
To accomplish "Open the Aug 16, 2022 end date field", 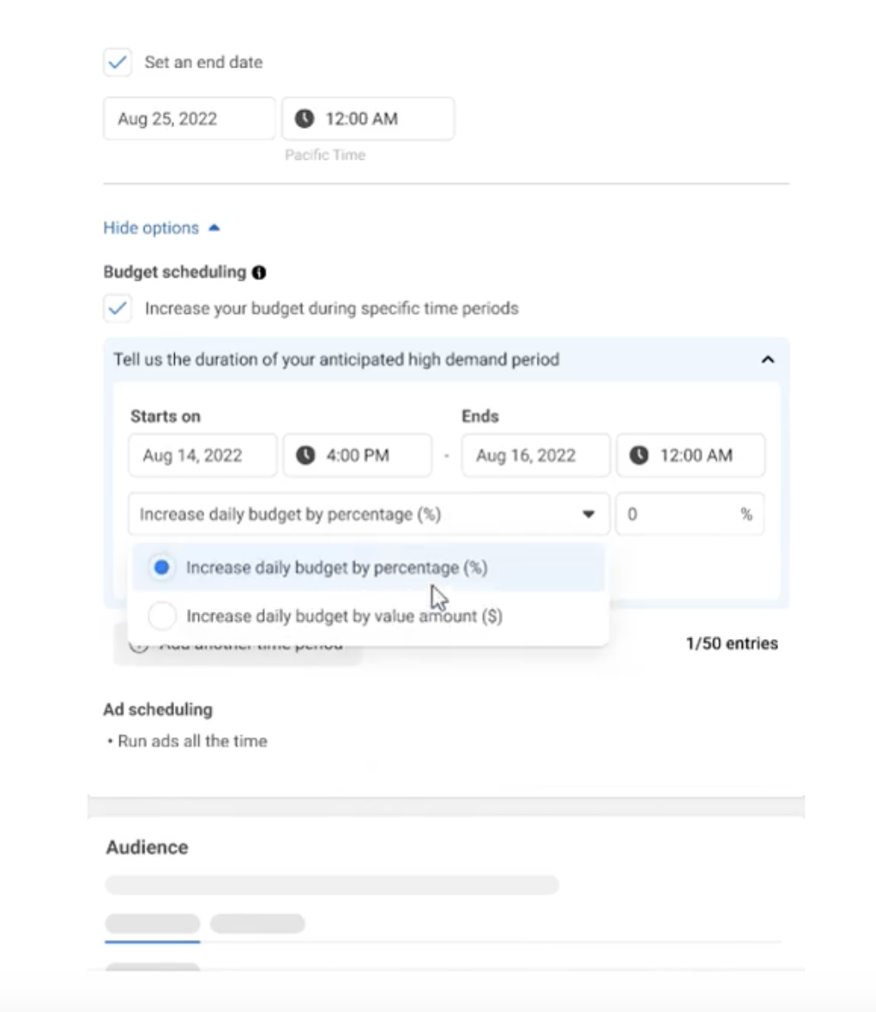I will click(x=535, y=455).
